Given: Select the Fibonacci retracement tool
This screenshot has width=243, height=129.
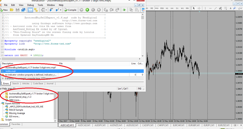Looking at the screenshot, I should [225, 8].
